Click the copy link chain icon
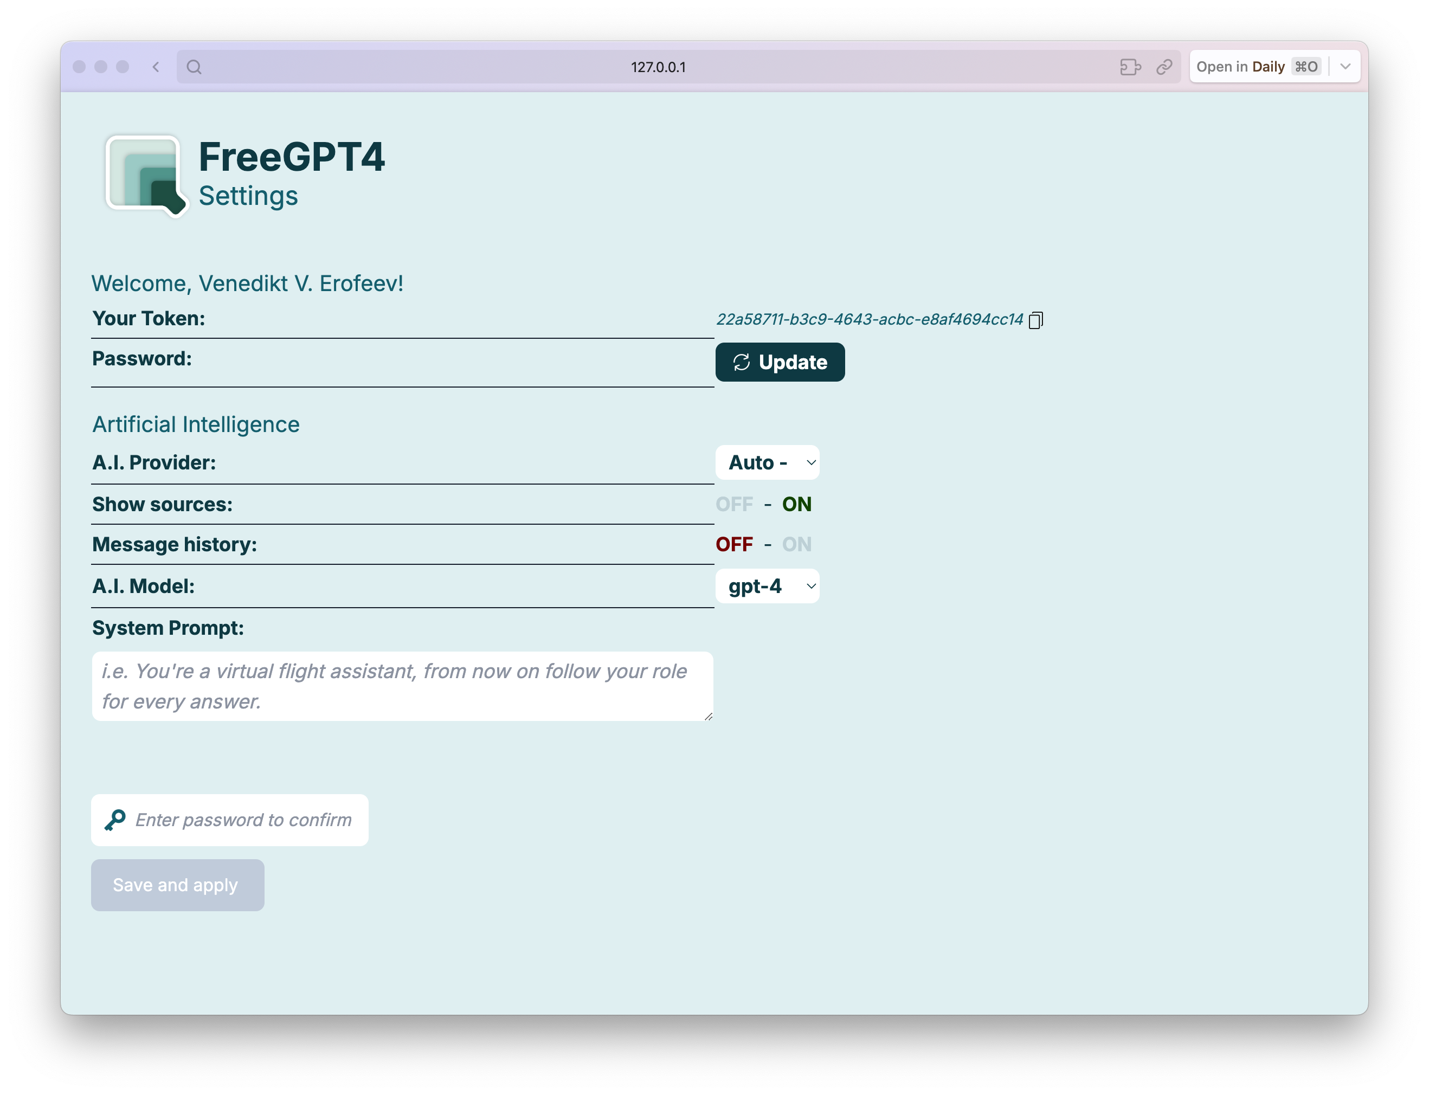1429x1095 pixels. click(1164, 67)
